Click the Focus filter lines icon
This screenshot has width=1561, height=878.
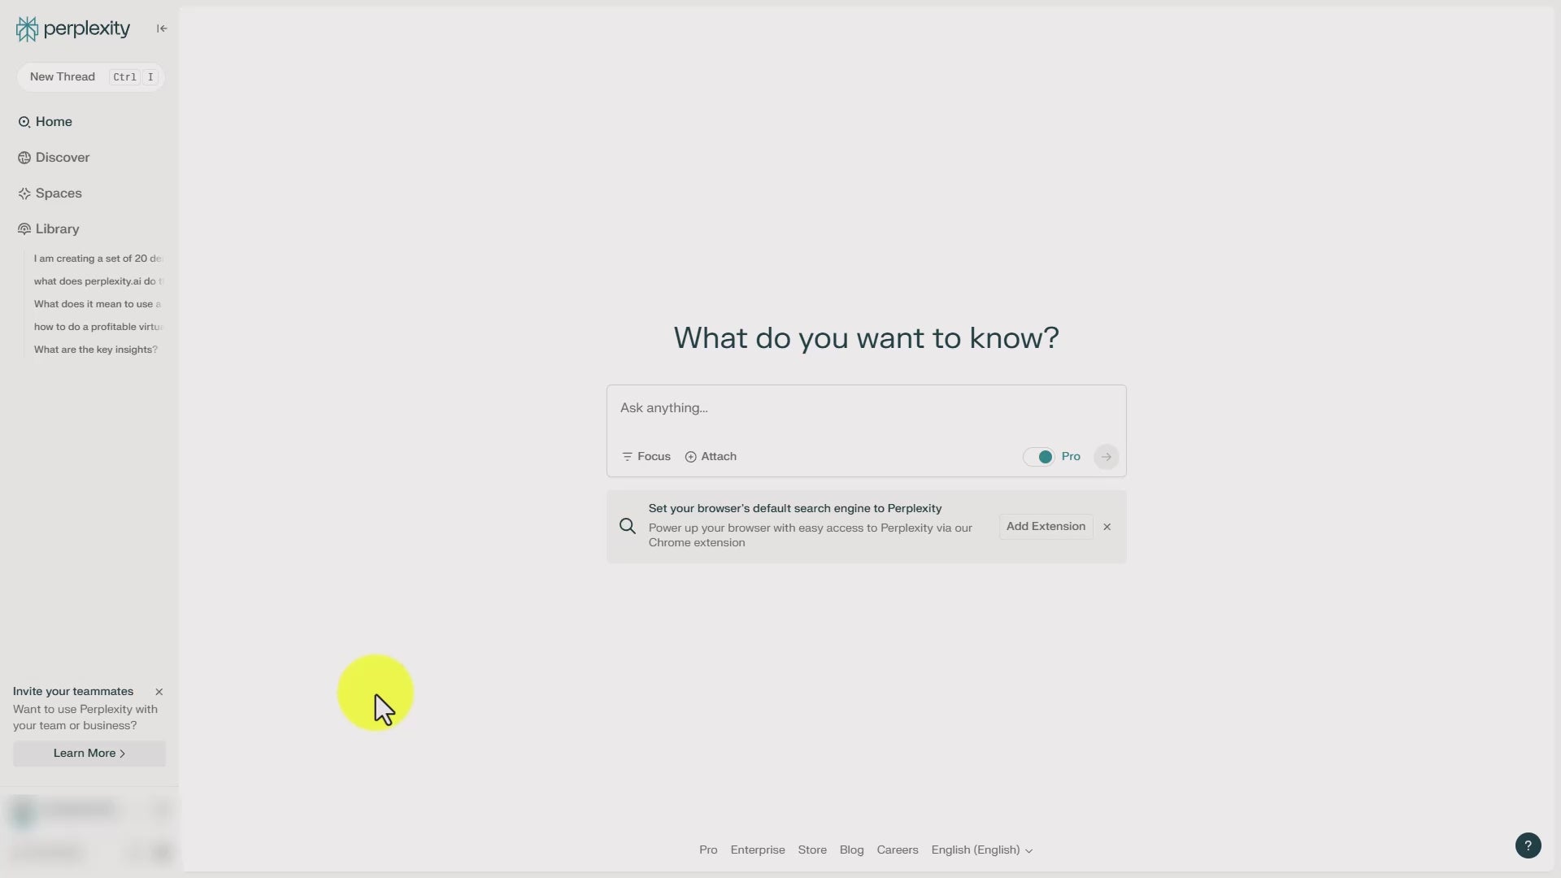(x=627, y=457)
